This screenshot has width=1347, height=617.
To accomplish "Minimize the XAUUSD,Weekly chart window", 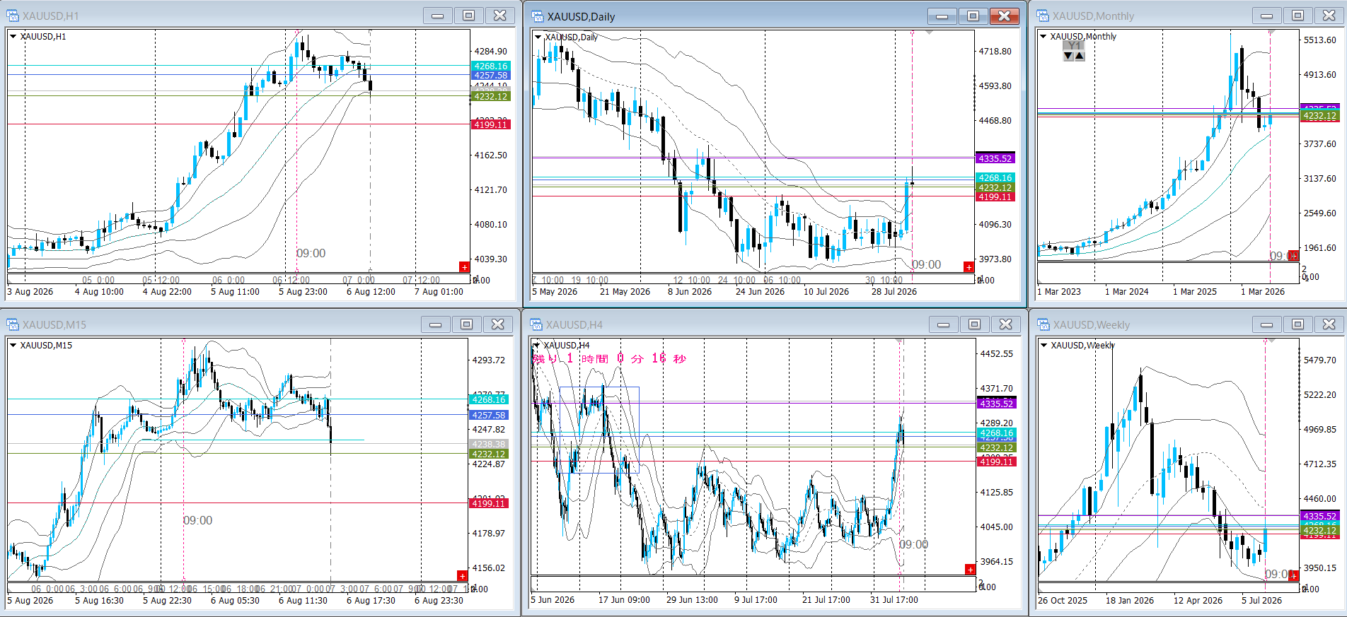I will 1267,324.
